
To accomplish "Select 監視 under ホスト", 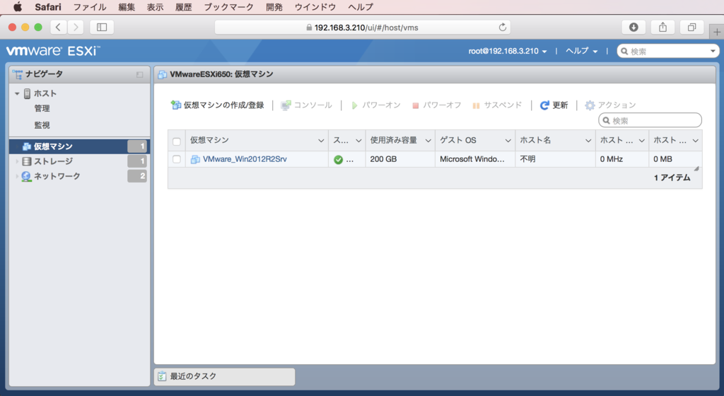I will tap(42, 125).
